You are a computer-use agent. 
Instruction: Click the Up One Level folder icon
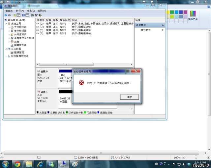(x=15, y=15)
